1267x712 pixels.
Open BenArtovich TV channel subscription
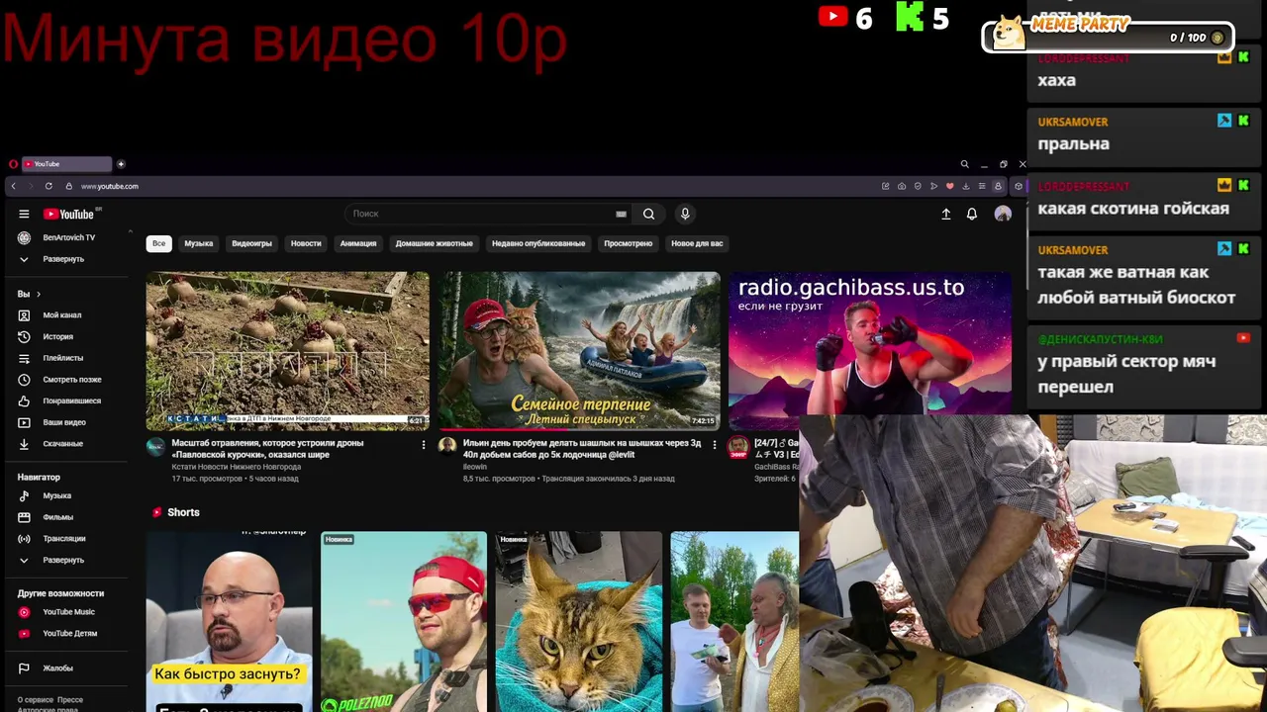[56, 237]
